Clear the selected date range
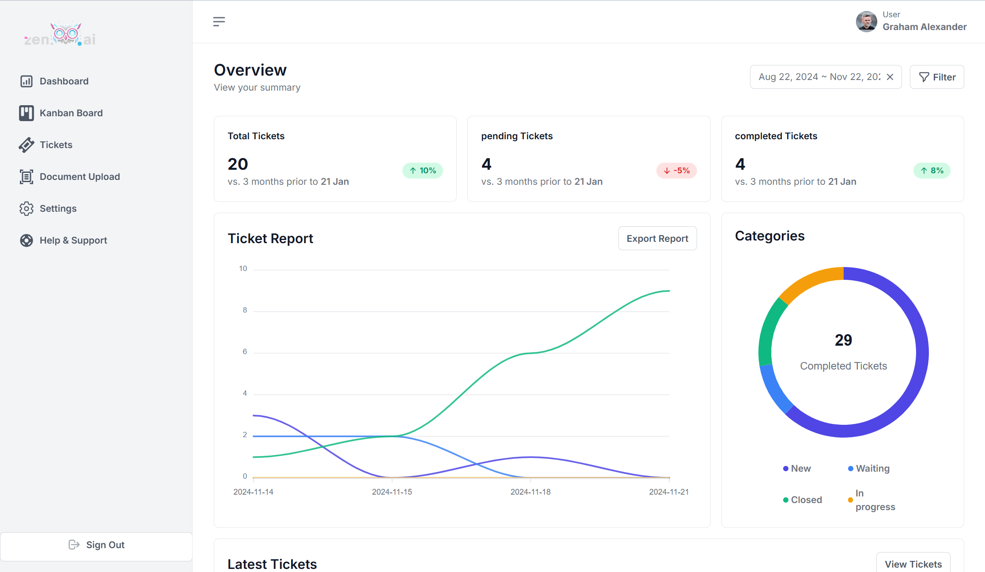Screen dimensions: 985x572 890,77
